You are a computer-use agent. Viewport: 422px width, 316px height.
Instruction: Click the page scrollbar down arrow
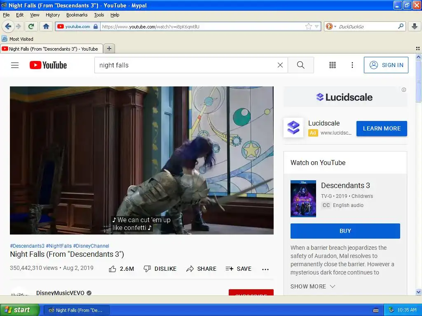click(418, 292)
